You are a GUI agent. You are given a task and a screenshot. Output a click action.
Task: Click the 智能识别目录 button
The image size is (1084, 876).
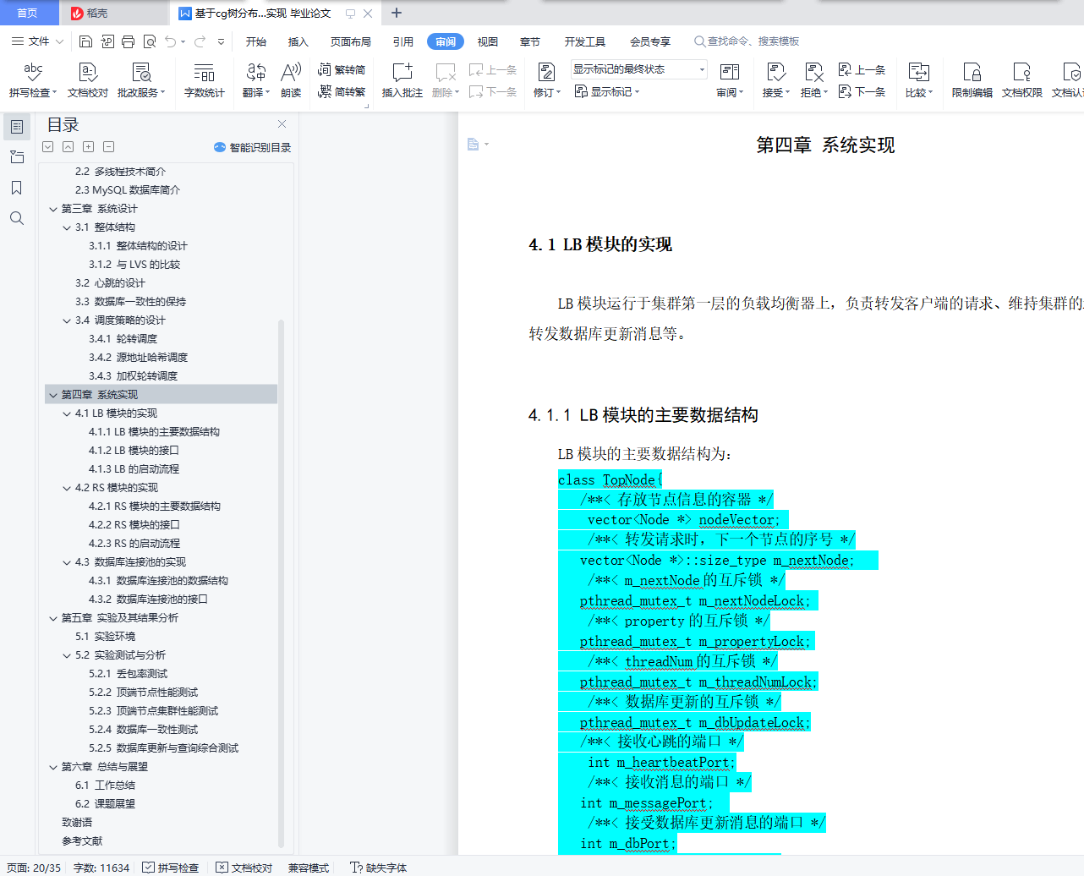tap(253, 147)
